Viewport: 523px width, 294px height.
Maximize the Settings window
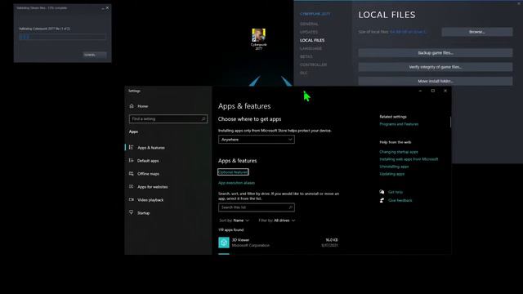coord(432,91)
